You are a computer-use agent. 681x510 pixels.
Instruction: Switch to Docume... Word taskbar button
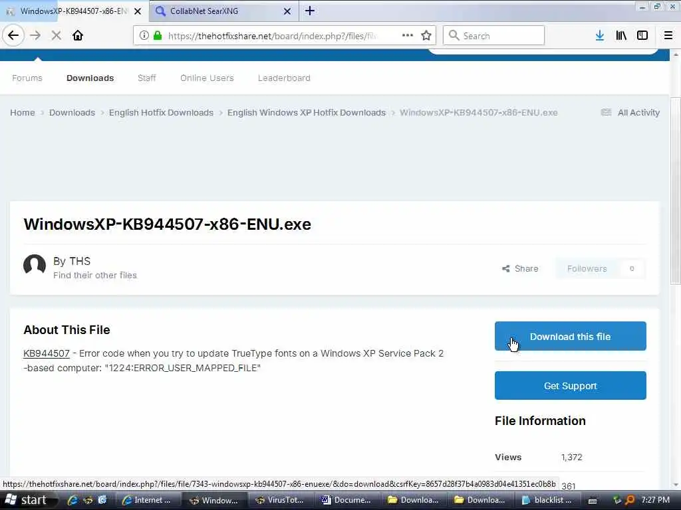click(346, 500)
